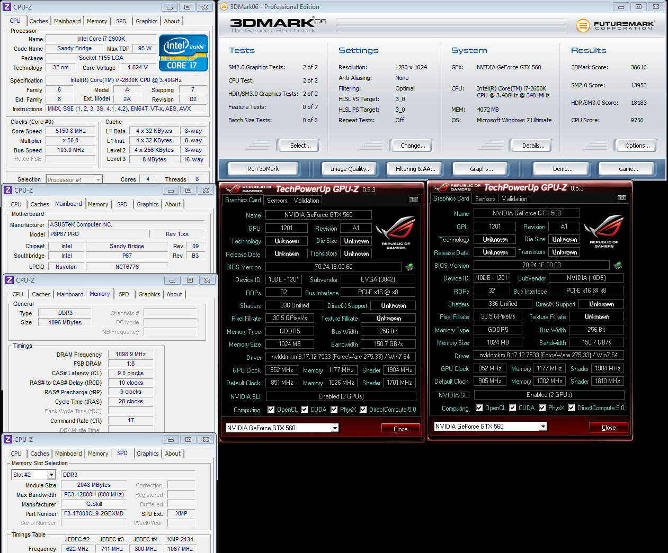Click the CPU Score value 9756
This screenshot has width=668, height=553.
pyautogui.click(x=637, y=120)
